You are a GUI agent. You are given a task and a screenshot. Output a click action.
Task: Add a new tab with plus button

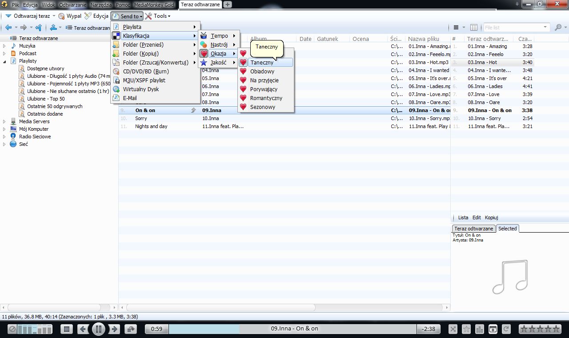pos(227,4)
